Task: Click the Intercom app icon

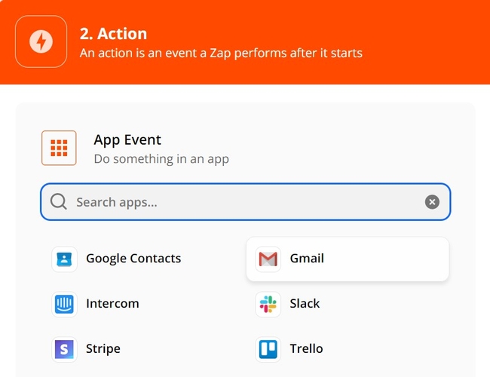Action: click(64, 304)
